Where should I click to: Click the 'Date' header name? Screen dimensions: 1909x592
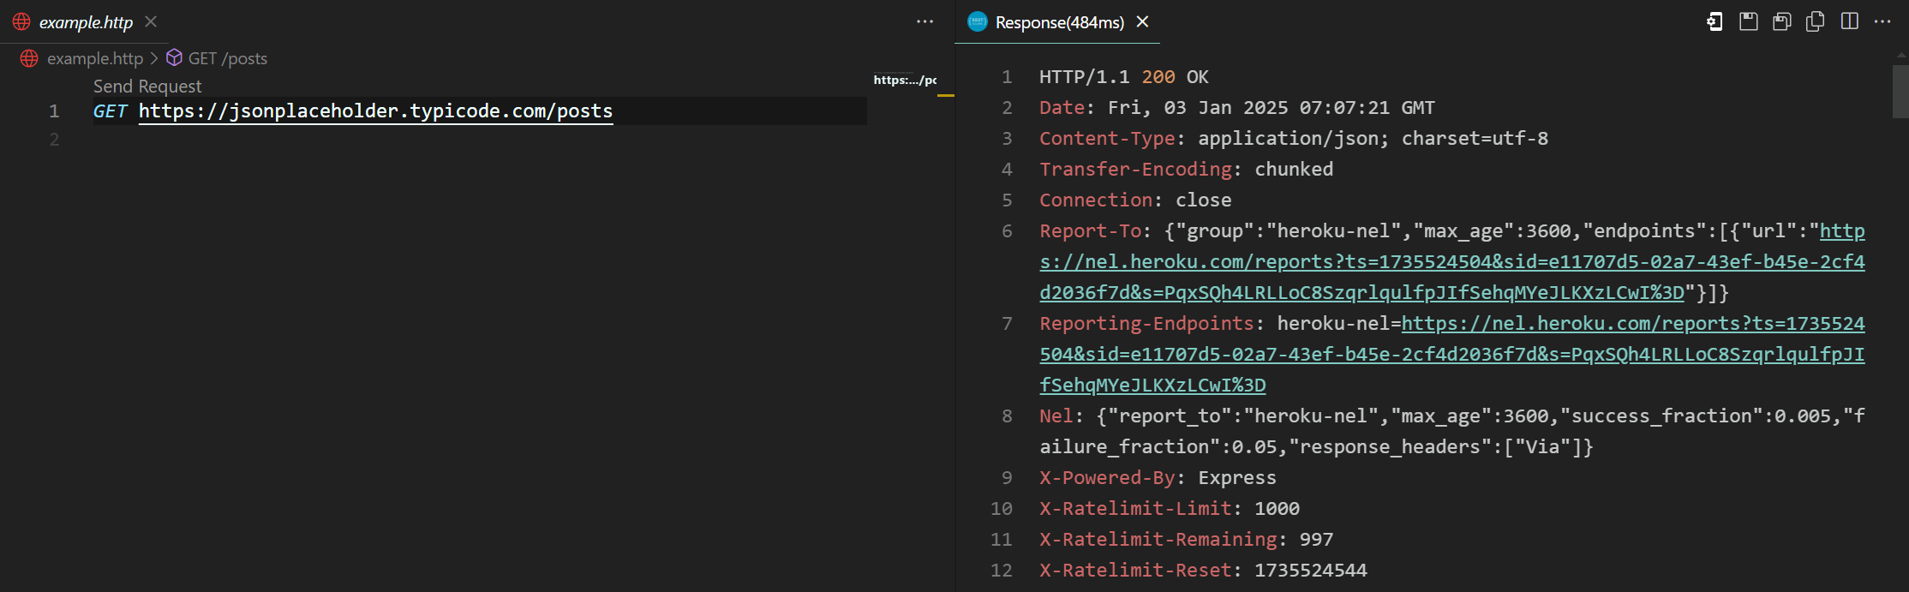coord(1062,108)
